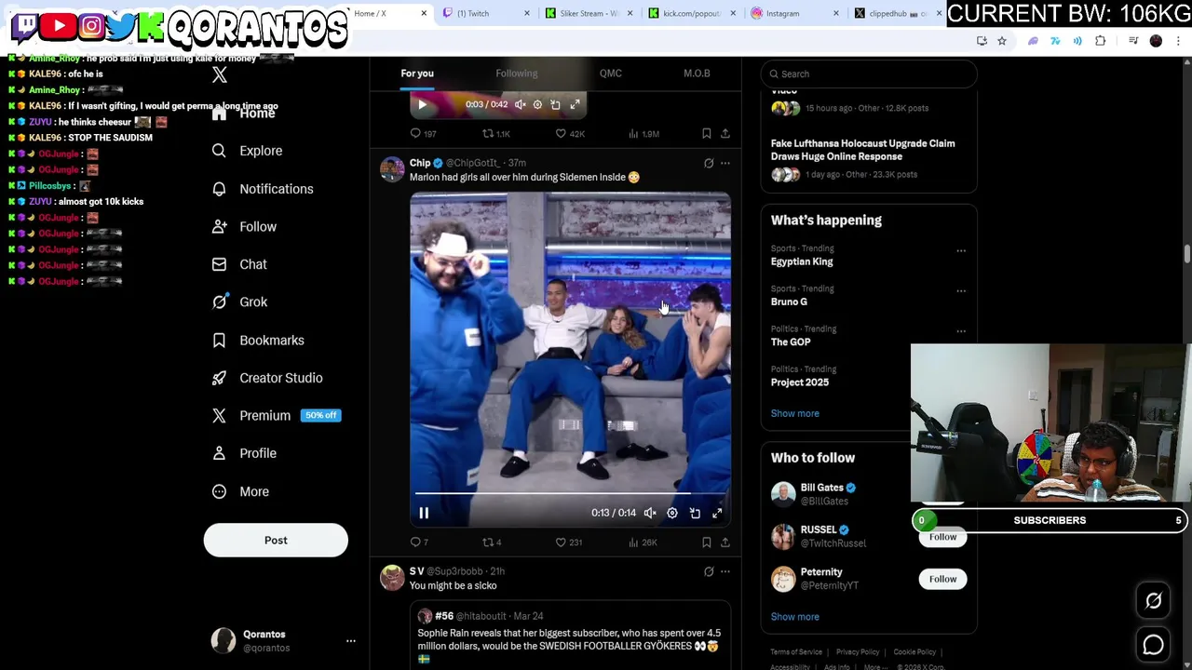Open Grok explain icon on Chip's post

[x=709, y=164]
